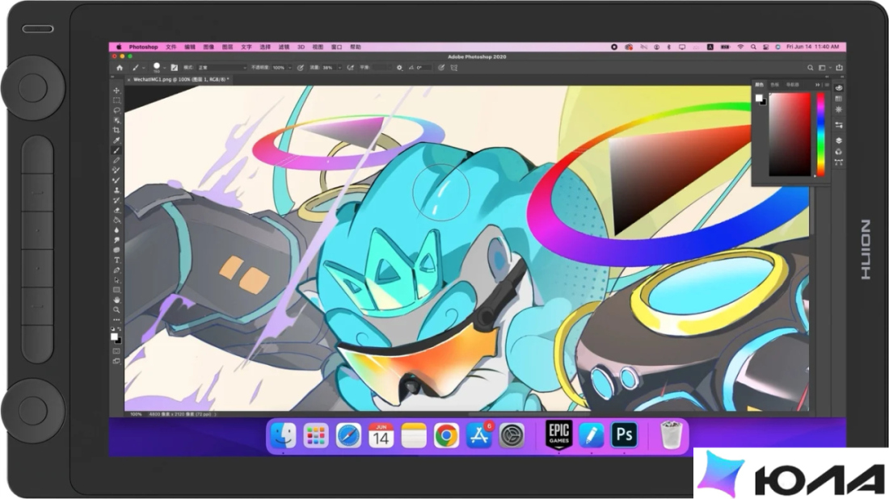Select the Zoom magnifier tool
This screenshot has width=889, height=499.
click(x=117, y=310)
